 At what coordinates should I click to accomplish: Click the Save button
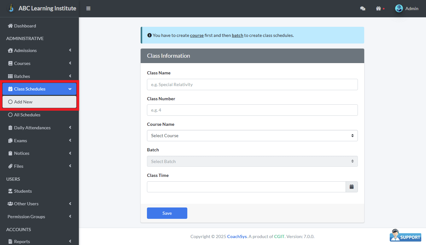coord(167,213)
